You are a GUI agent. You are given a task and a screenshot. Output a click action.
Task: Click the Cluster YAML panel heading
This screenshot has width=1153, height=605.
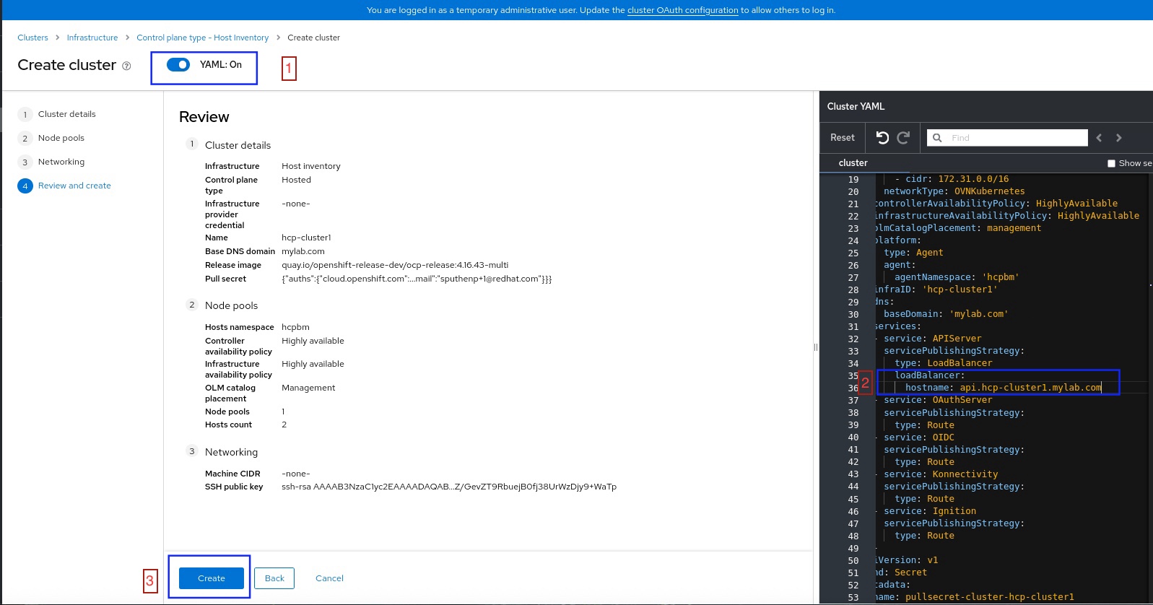coord(856,106)
